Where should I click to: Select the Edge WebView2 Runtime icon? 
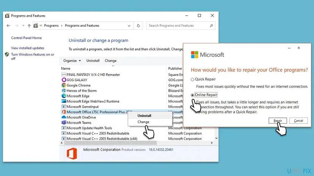tap(64, 101)
